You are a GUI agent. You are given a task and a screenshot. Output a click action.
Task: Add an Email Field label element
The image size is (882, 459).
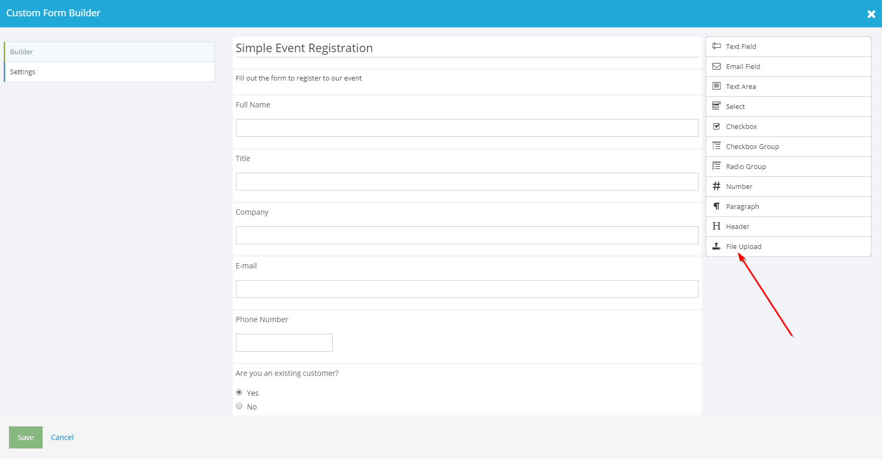pos(743,66)
